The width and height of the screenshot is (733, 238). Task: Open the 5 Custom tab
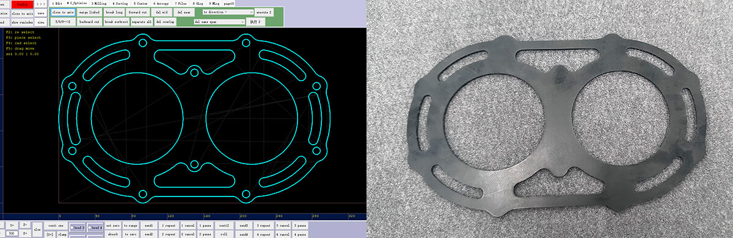tap(140, 4)
